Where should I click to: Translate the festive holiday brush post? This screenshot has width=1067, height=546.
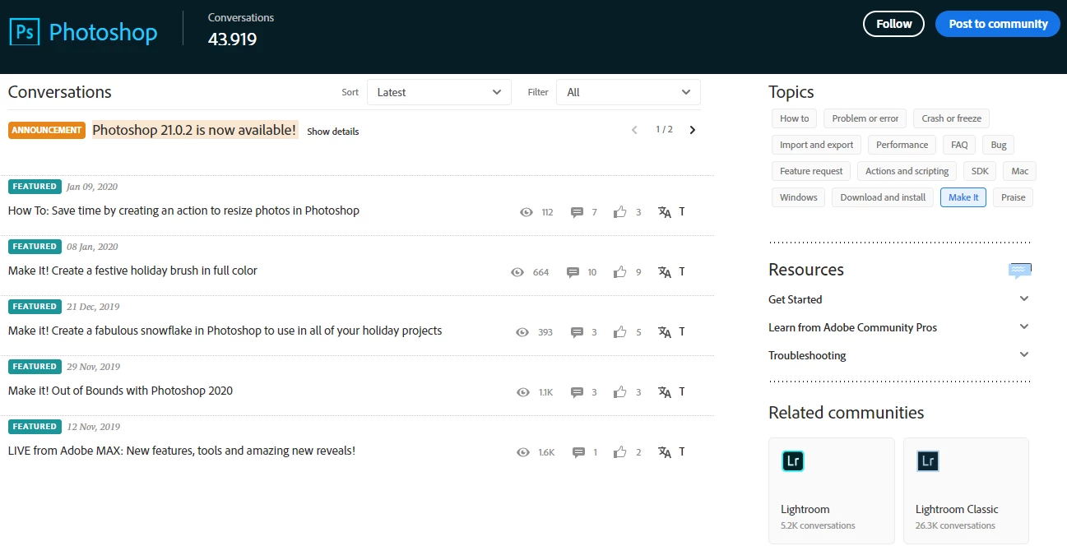[665, 272]
